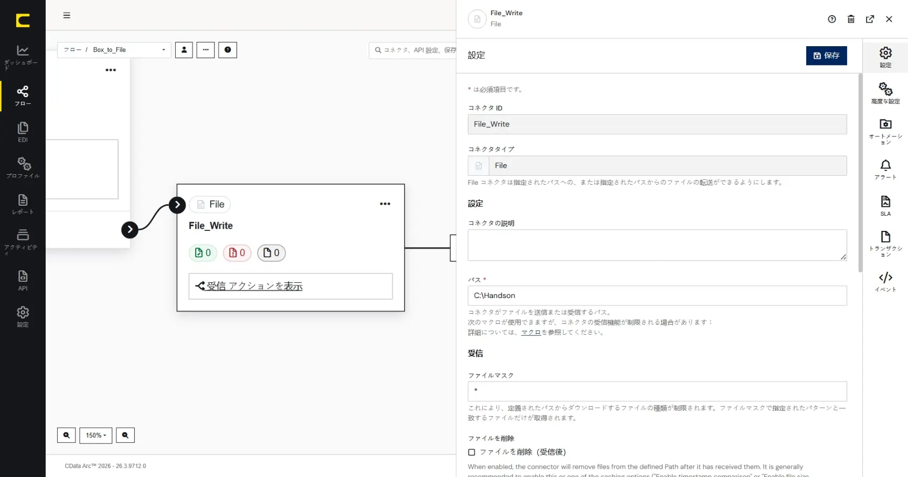Image resolution: width=908 pixels, height=477 pixels.
Task: Click the green success file count badge
Action: pyautogui.click(x=203, y=253)
